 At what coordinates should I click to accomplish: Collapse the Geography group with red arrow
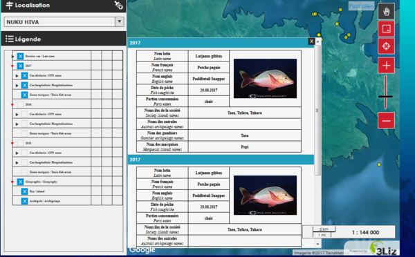[12, 182]
